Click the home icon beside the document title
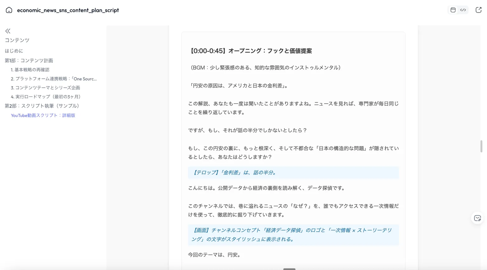Viewport: 487px width, 270px height. tap(9, 10)
